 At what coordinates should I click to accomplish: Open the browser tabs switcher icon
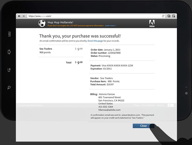click(x=169, y=16)
